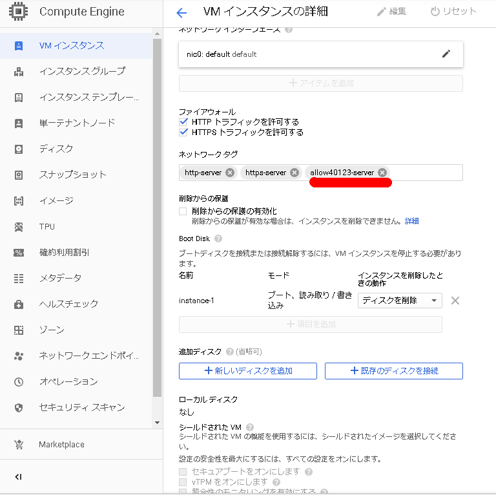Click the ネットワーク インターフェース help icon
This screenshot has width=496, height=499.
pyautogui.click(x=289, y=30)
